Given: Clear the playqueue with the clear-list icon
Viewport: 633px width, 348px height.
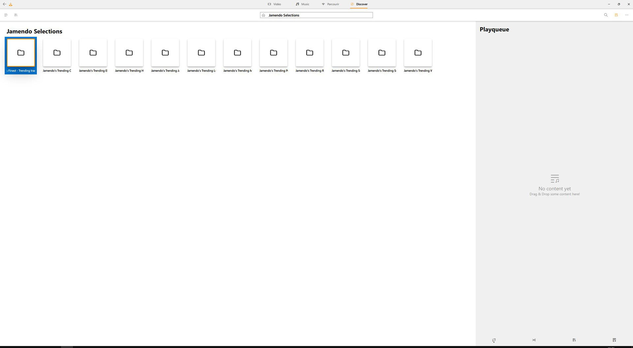Looking at the screenshot, I should click(614, 340).
